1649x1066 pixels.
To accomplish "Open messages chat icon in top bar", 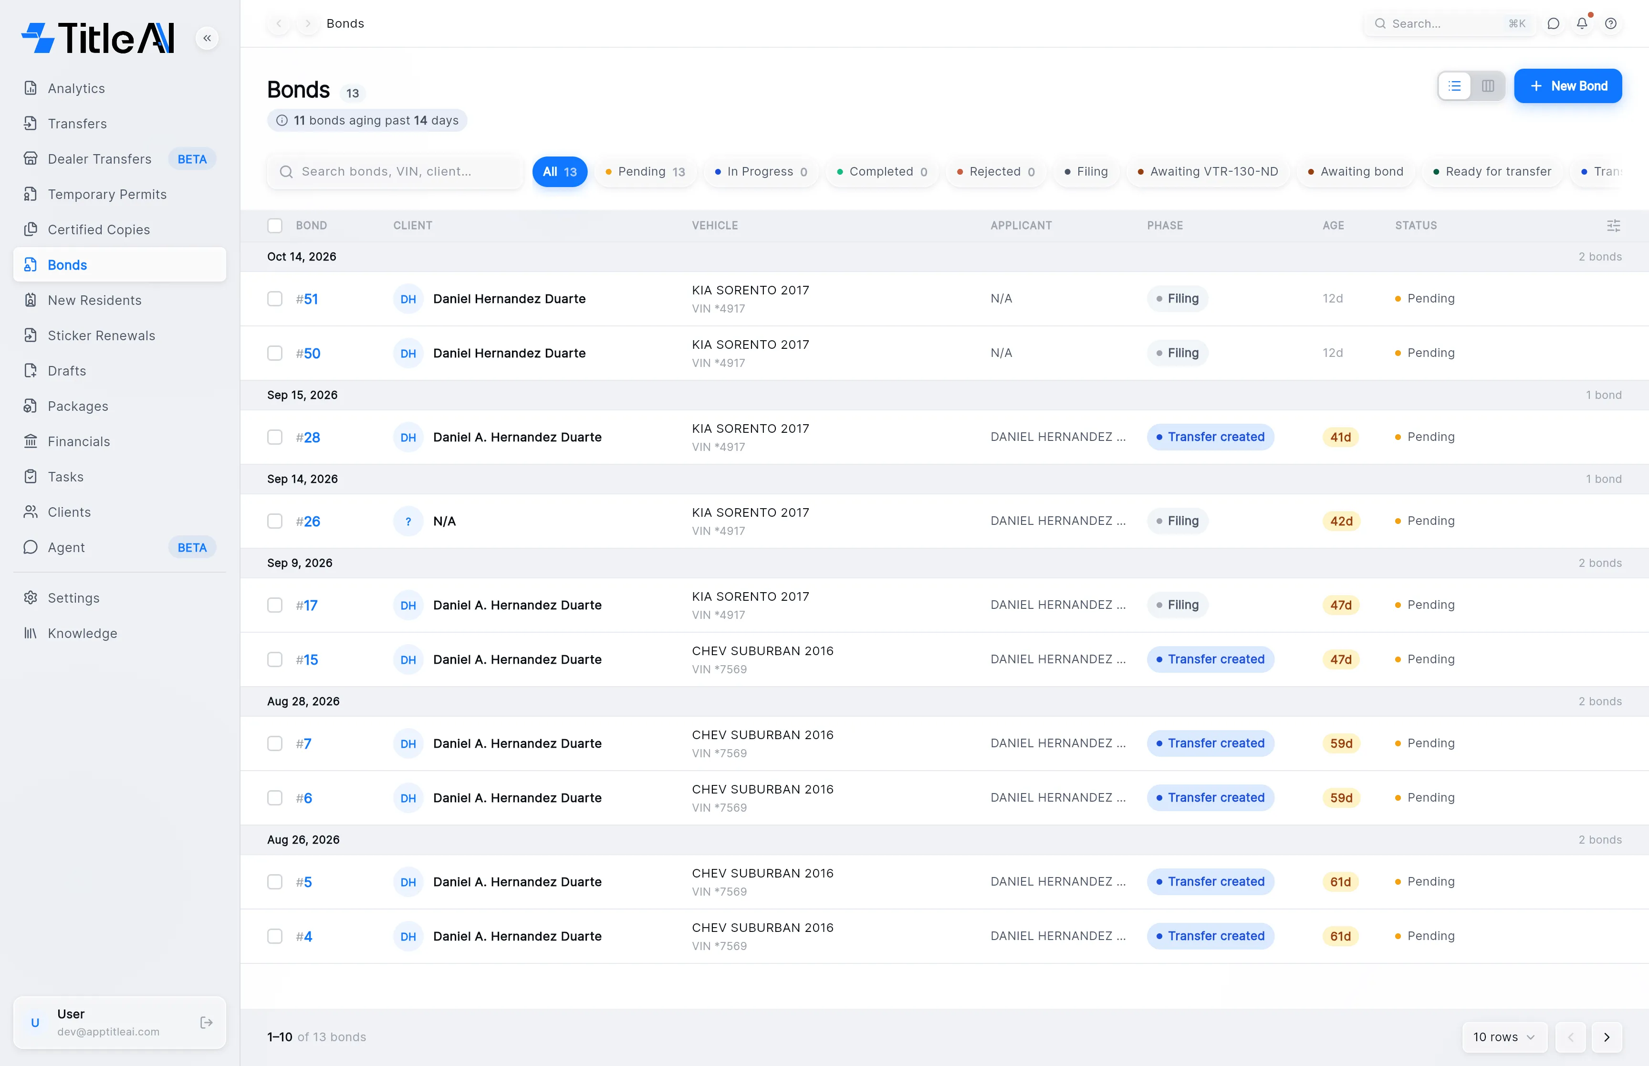I will pyautogui.click(x=1553, y=23).
